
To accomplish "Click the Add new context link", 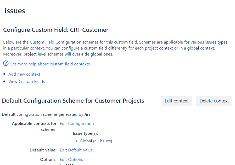I will pos(24,74).
